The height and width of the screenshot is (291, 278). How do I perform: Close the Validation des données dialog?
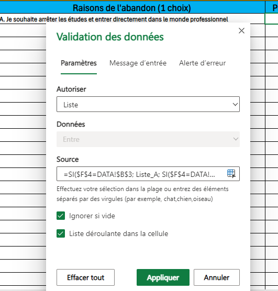tap(241, 31)
